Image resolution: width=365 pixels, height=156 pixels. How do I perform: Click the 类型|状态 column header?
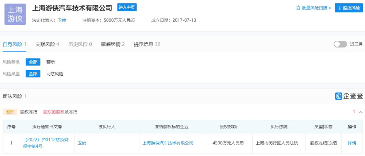coord(323,127)
